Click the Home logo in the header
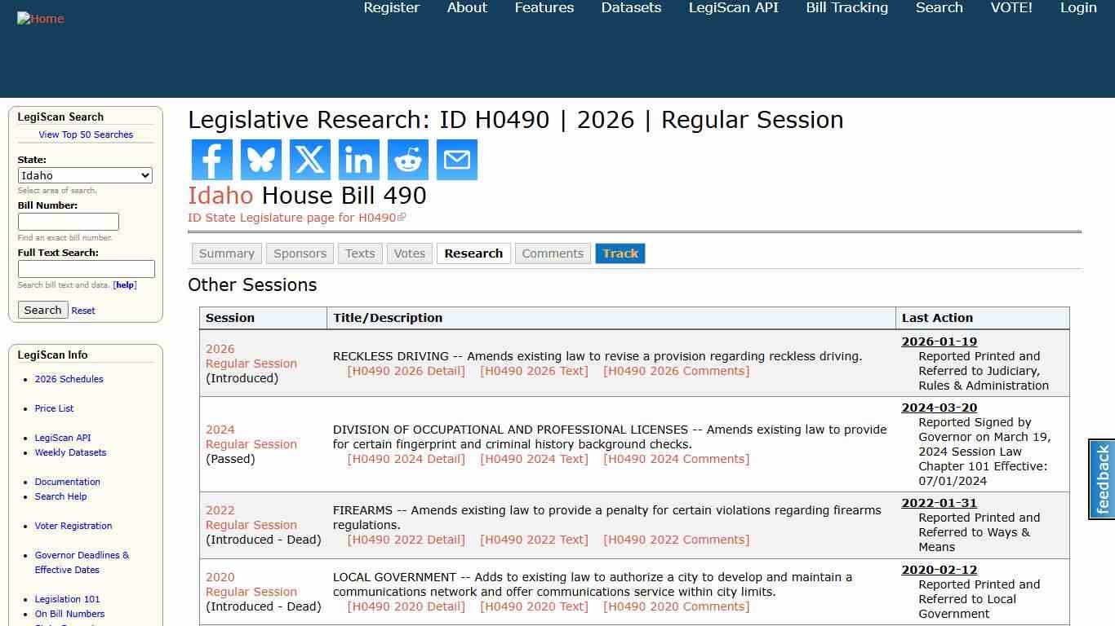The height and width of the screenshot is (626, 1115). (x=40, y=18)
